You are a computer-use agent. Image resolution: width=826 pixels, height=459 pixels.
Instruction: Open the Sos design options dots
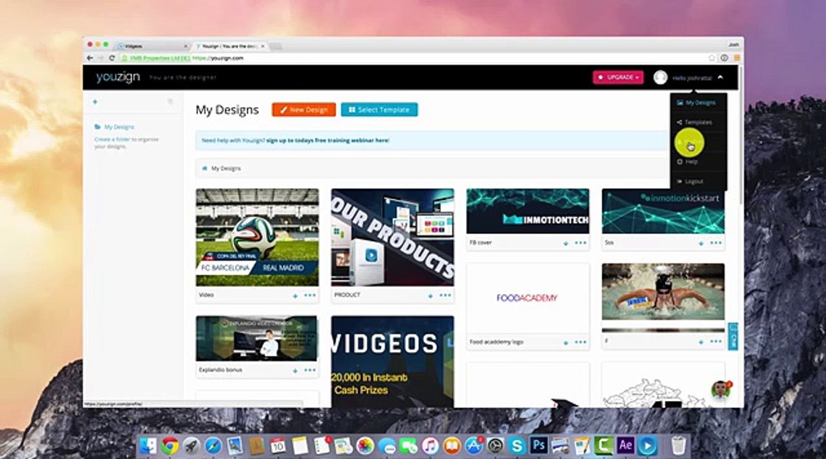coord(716,243)
